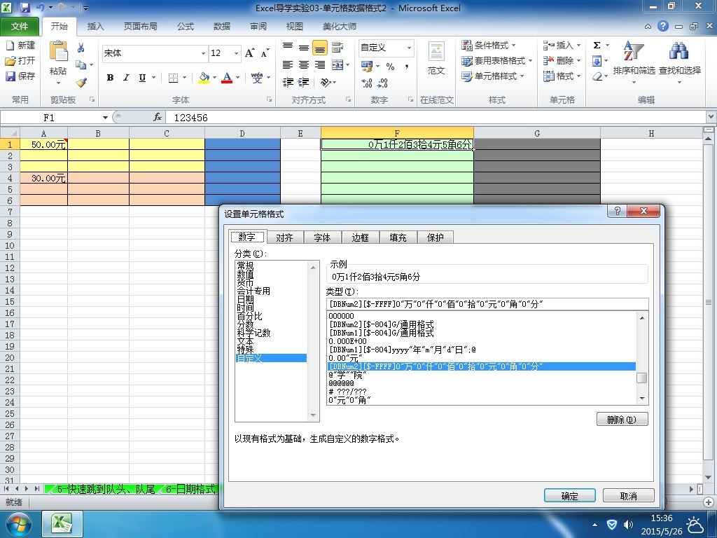Apply the red font color
Image resolution: width=717 pixels, height=538 pixels.
227,78
